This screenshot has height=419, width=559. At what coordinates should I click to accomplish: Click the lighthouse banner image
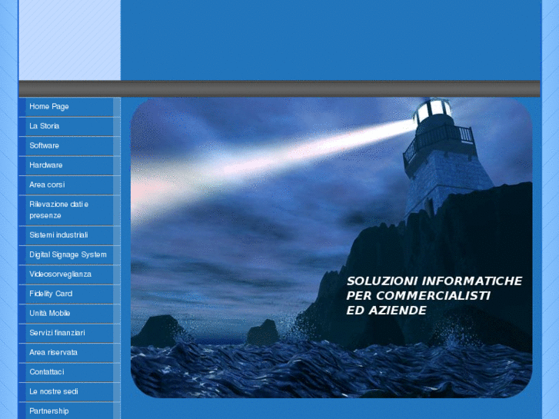pyautogui.click(x=331, y=248)
